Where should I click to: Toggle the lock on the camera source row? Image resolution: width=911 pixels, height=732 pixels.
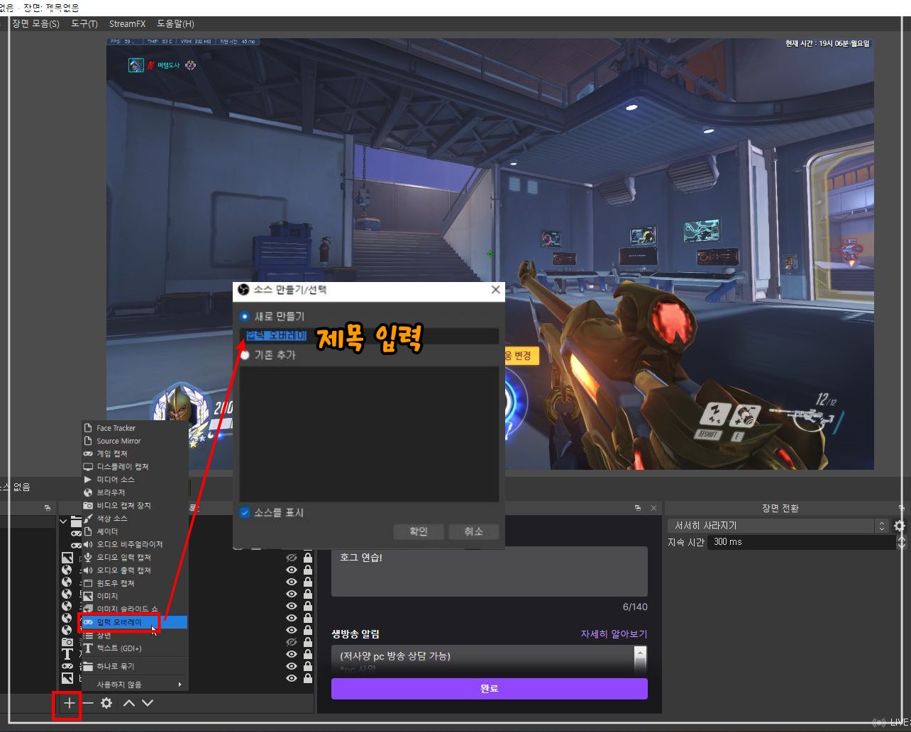307,641
